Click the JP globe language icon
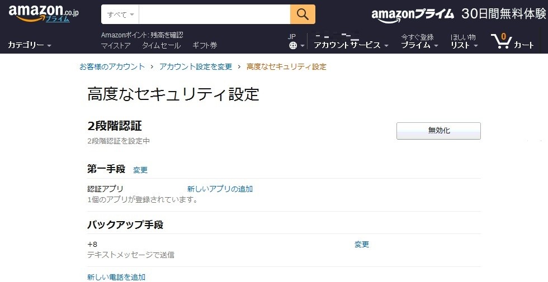548x282 pixels. tap(296, 41)
